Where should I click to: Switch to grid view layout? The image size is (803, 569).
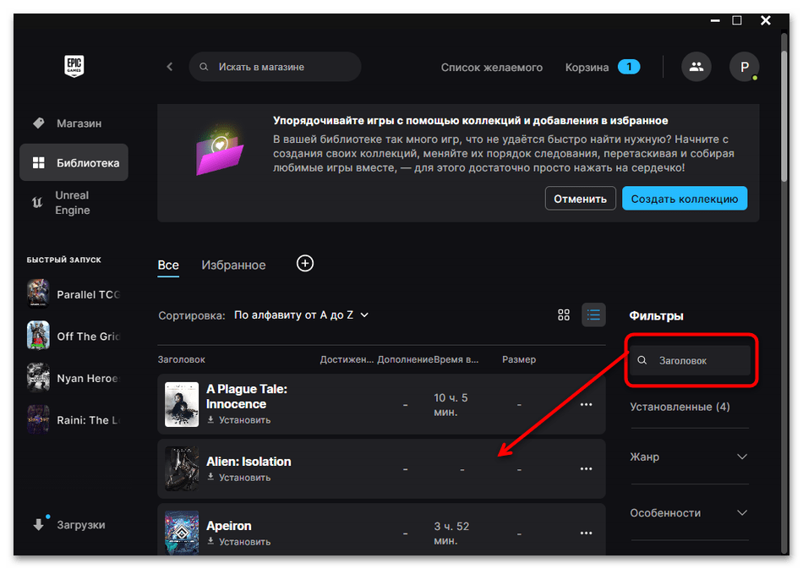(x=564, y=315)
